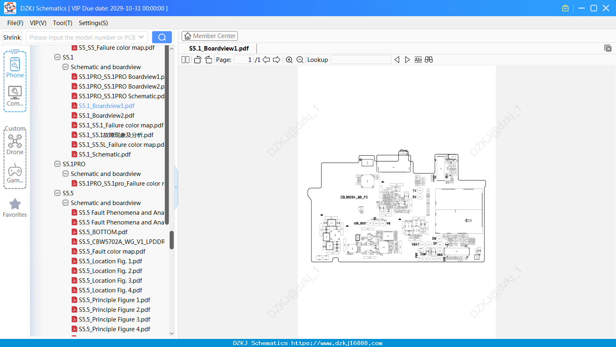The height and width of the screenshot is (347, 616).
Task: Open the Settings(S) menu
Action: (x=93, y=23)
